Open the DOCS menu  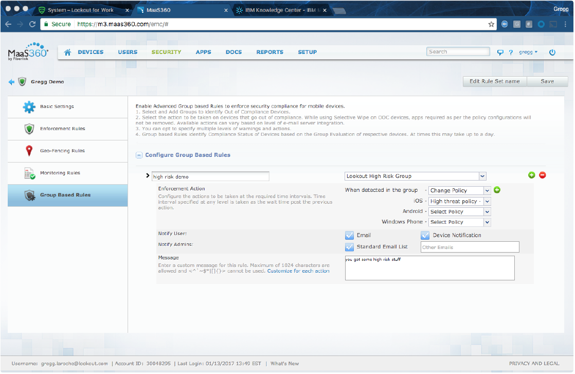pos(233,52)
